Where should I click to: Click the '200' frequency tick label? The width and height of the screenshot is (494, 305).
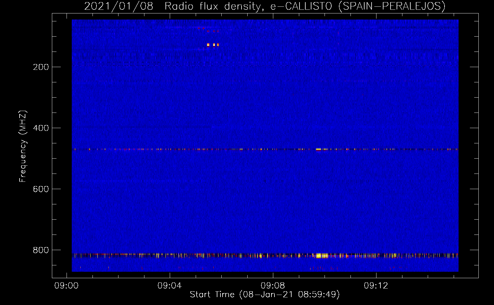click(x=41, y=67)
